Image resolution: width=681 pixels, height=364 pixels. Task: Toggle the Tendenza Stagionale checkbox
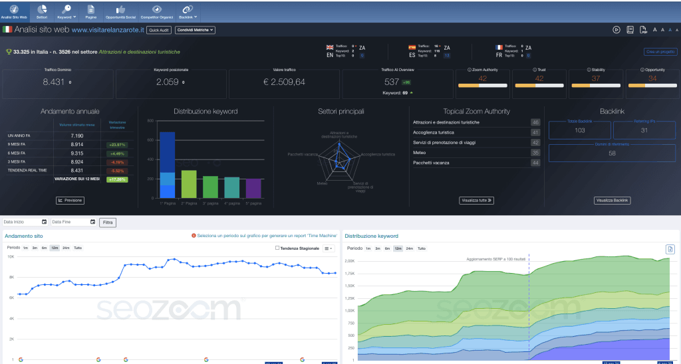tap(277, 248)
